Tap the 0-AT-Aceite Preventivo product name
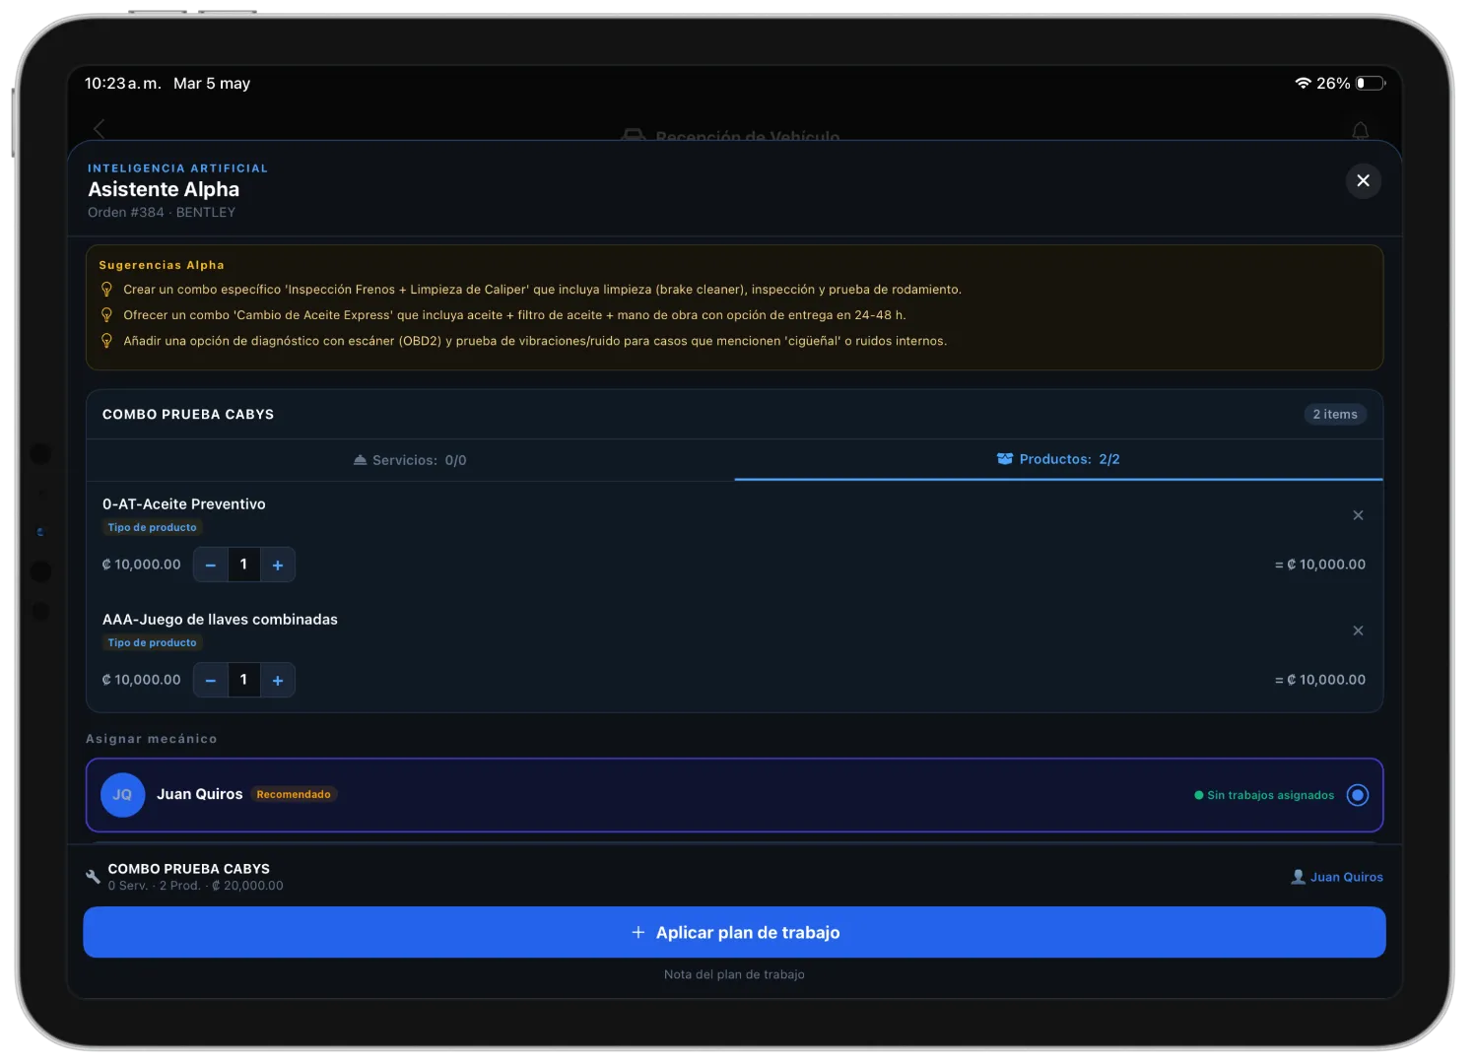1475x1064 pixels. [x=184, y=504]
